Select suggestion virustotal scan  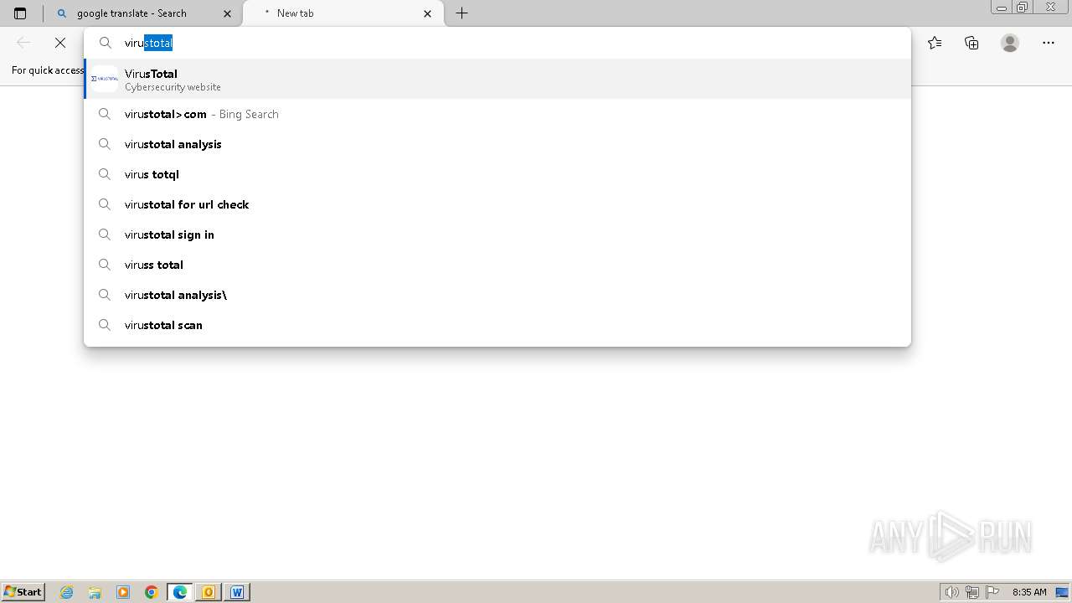[x=497, y=325]
